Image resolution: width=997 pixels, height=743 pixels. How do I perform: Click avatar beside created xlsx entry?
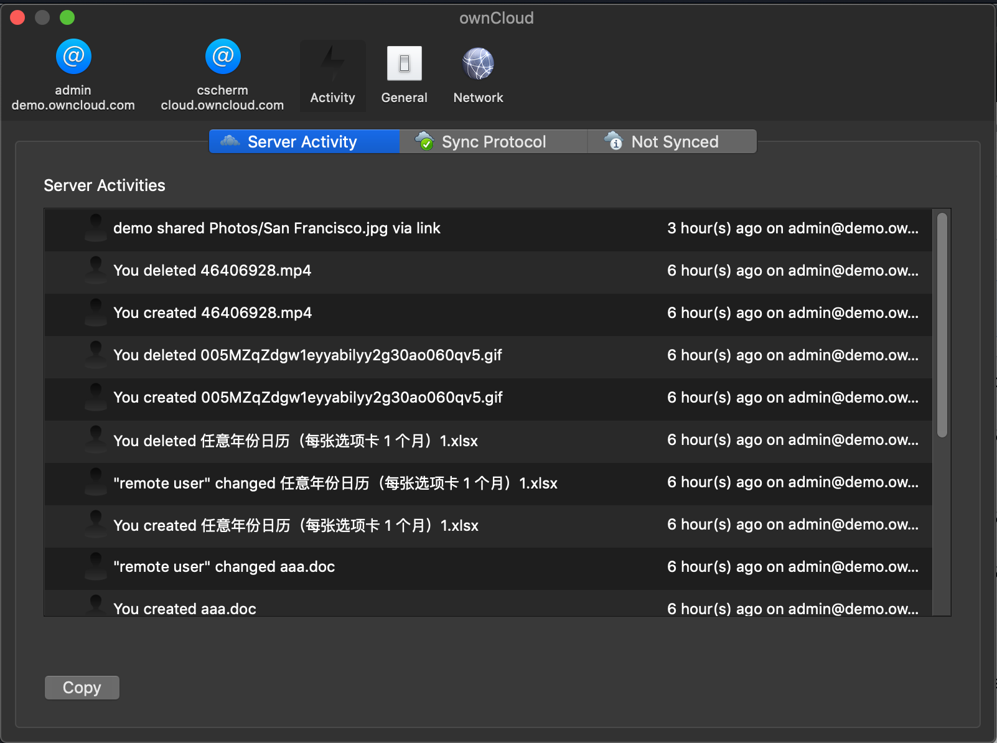(x=96, y=524)
